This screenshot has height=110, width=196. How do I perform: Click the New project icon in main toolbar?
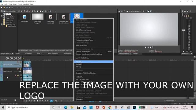pyautogui.click(x=2, y=8)
